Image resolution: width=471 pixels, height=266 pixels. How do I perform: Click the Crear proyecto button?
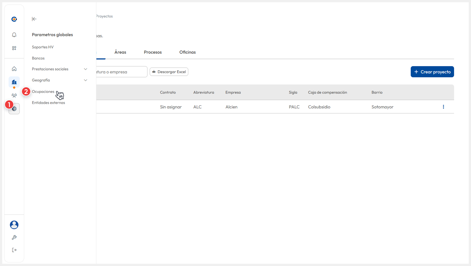[x=432, y=72]
